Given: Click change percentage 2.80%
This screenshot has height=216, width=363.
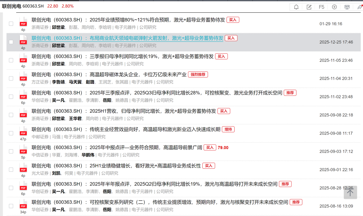Looking at the screenshot, I should [x=68, y=6].
